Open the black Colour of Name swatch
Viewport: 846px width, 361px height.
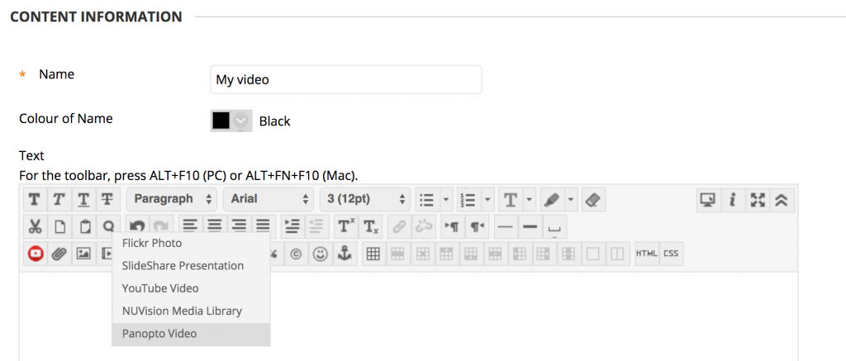(231, 121)
